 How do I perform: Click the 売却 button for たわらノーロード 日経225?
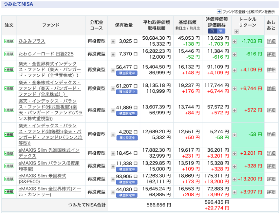tap(9, 54)
